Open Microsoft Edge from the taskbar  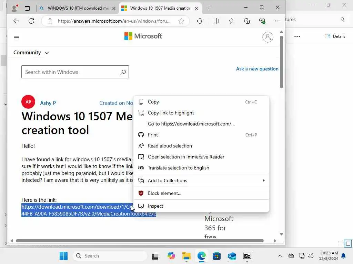pos(201,256)
